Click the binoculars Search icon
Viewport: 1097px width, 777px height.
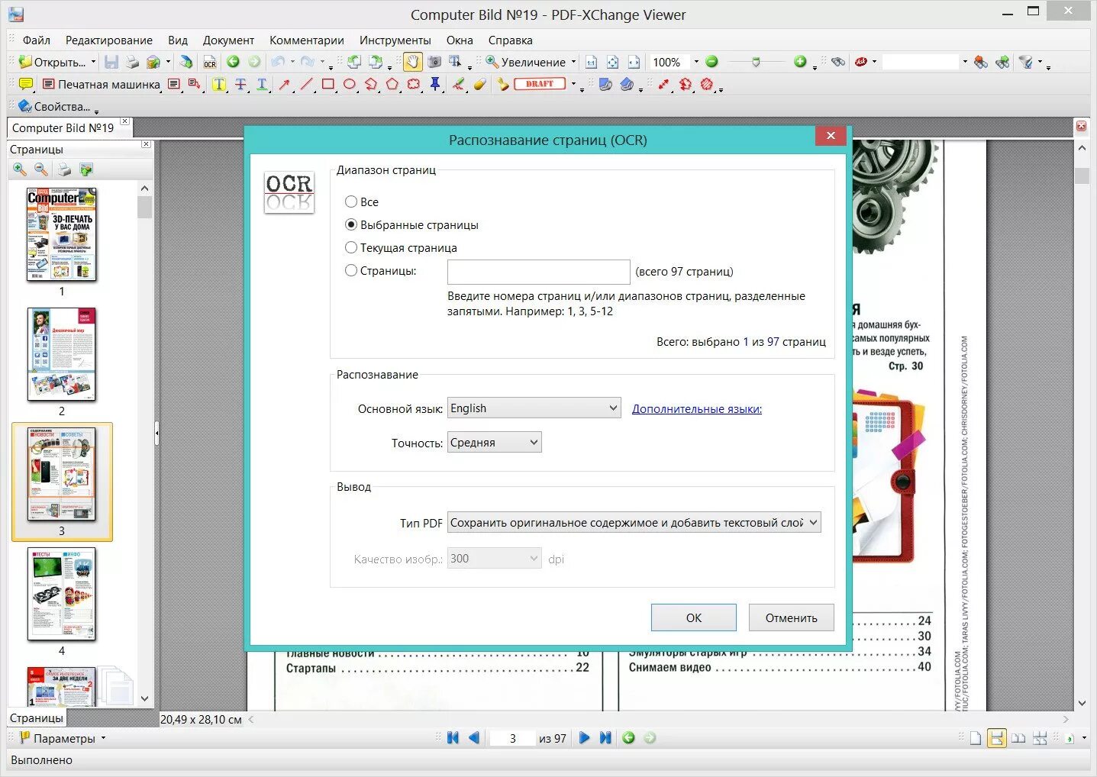[x=838, y=62]
